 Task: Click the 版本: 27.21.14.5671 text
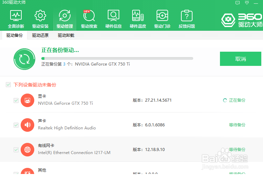pyautogui.click(x=152, y=100)
